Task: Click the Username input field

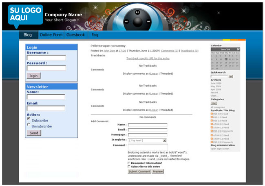Action: (46, 58)
